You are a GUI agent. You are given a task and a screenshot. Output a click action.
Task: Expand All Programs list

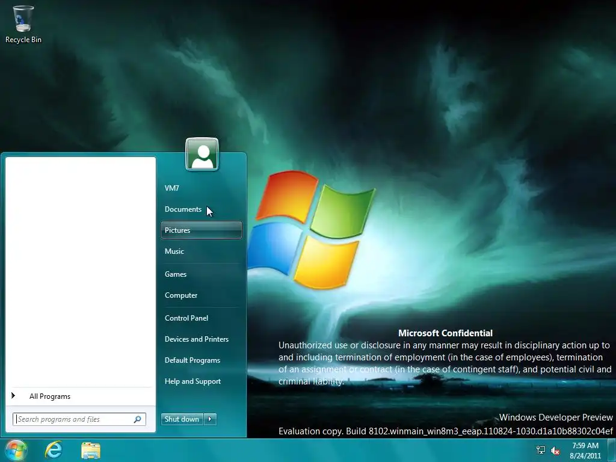point(80,396)
